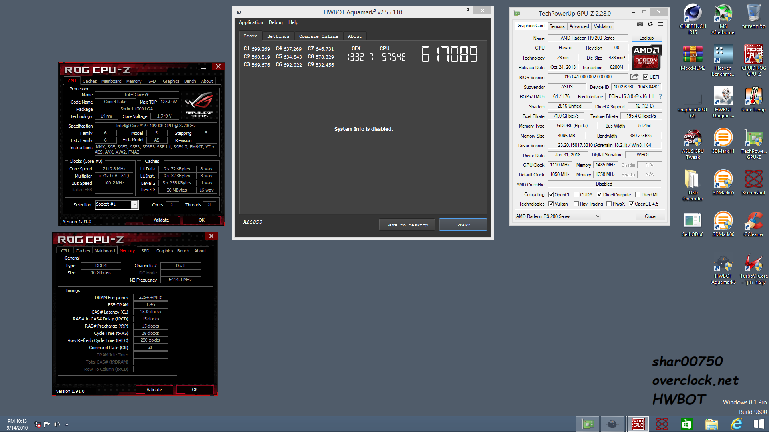Click GPU-Z refresh icon
This screenshot has width=769, height=432.
[x=650, y=24]
